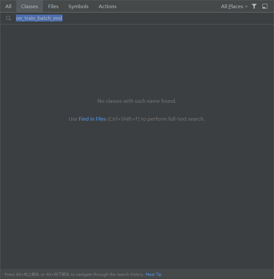Switch to the Symbols search tab
Screen dimensions: 274x279
(x=78, y=6)
